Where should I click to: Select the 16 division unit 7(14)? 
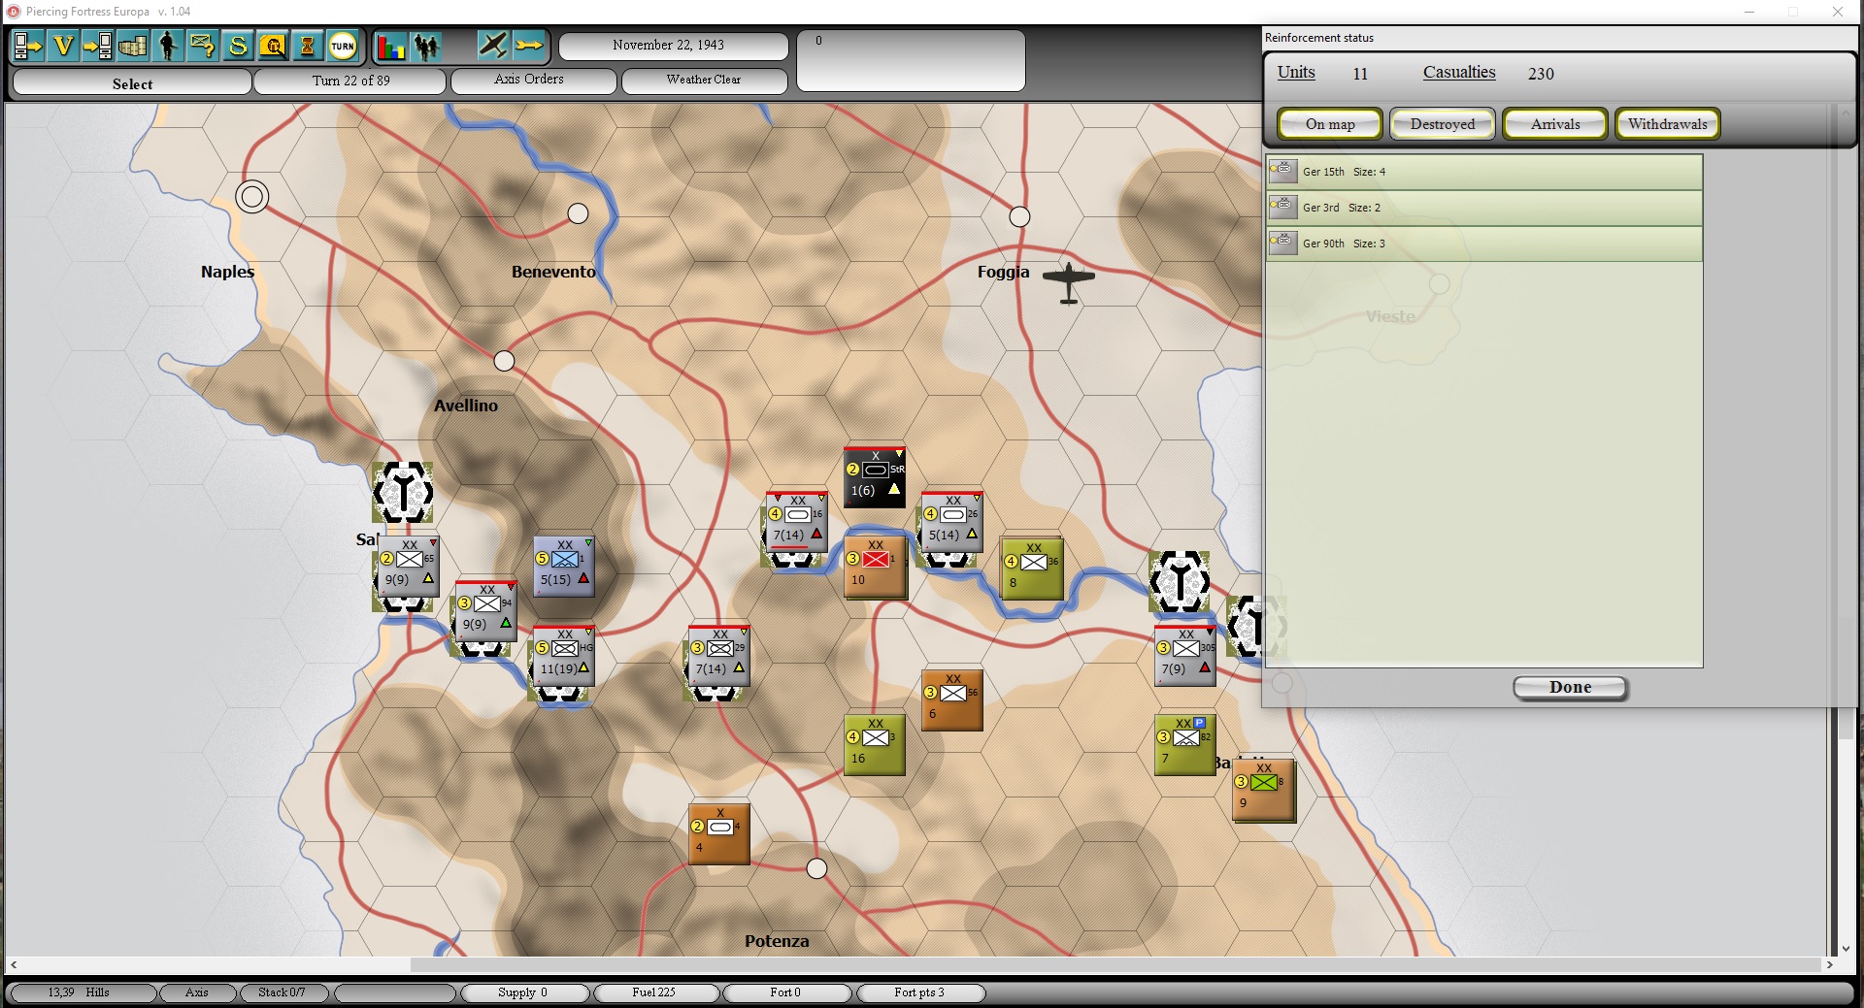click(x=797, y=522)
